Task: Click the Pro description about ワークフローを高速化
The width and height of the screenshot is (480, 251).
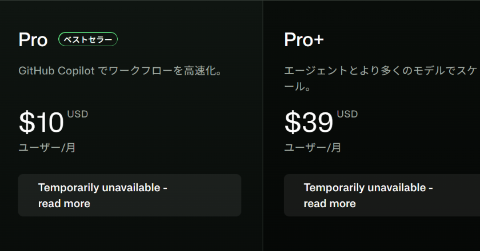Action: 120,72
